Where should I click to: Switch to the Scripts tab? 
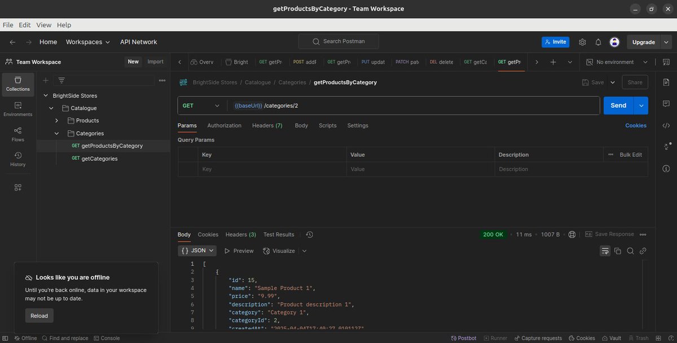327,126
